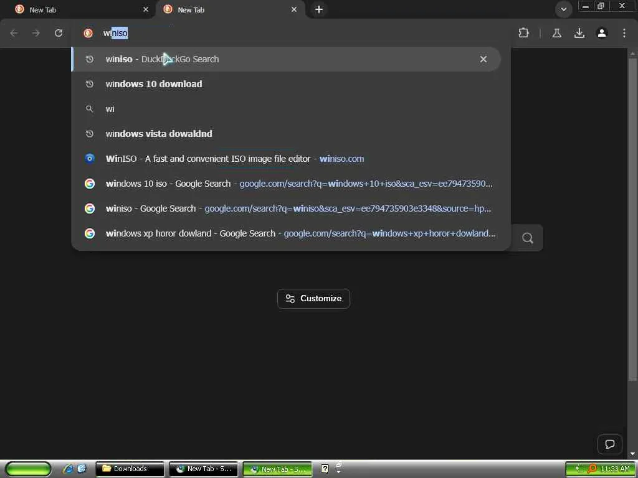This screenshot has width=638, height=478.
Task: Open a new tab with plus button
Action: point(319,9)
